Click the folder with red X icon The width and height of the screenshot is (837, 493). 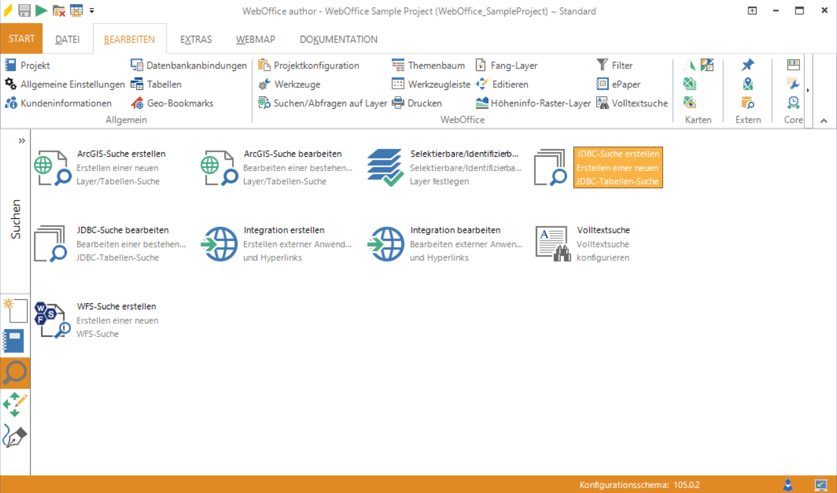59,11
